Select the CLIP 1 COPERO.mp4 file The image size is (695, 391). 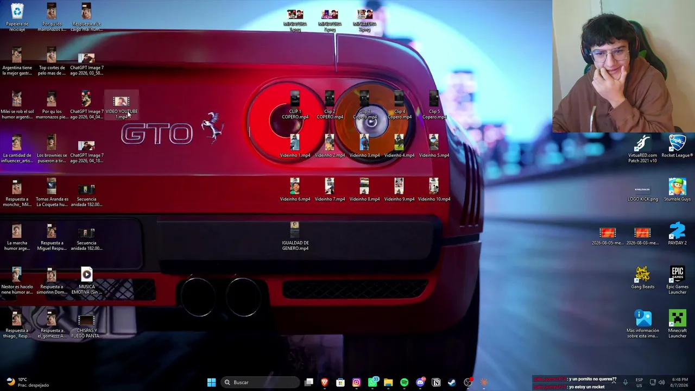pos(295,105)
